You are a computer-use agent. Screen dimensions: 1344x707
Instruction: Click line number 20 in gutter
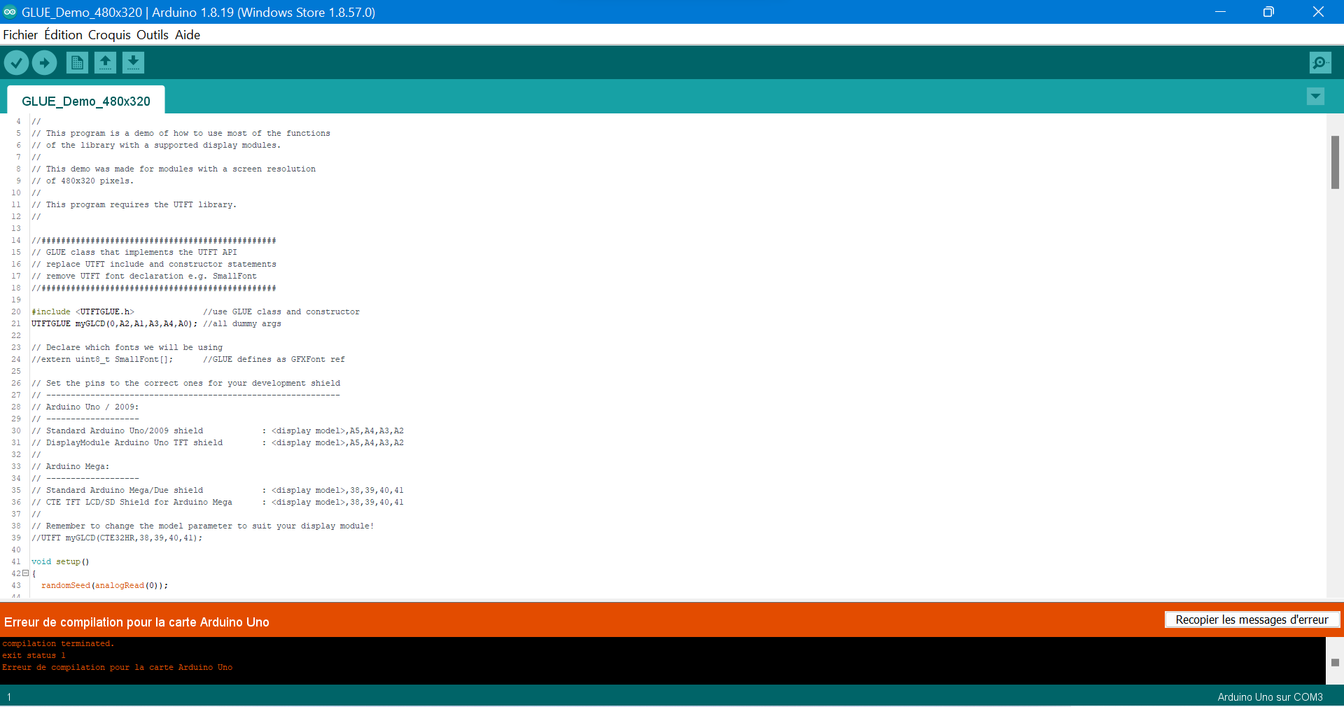[x=16, y=312]
